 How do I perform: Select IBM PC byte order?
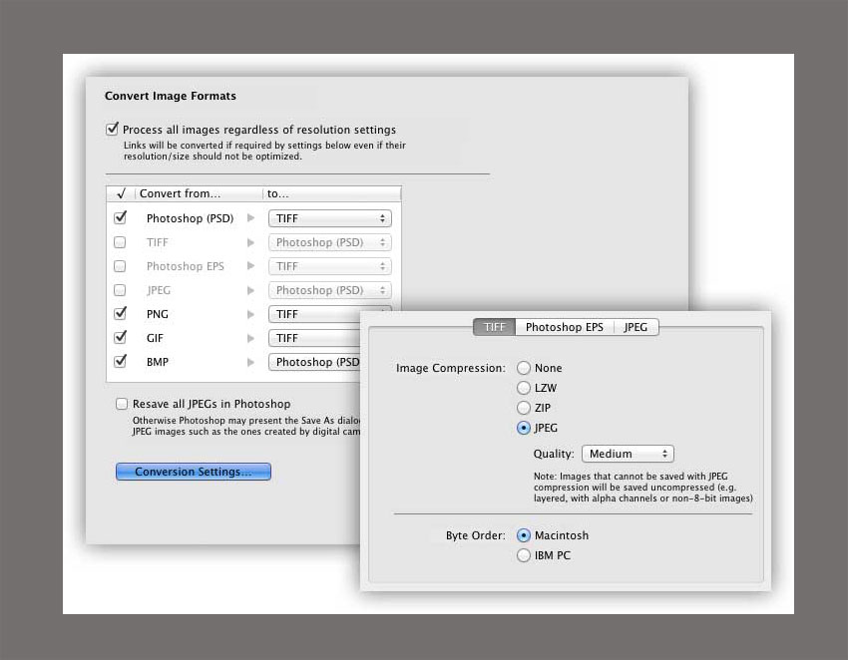[x=523, y=555]
